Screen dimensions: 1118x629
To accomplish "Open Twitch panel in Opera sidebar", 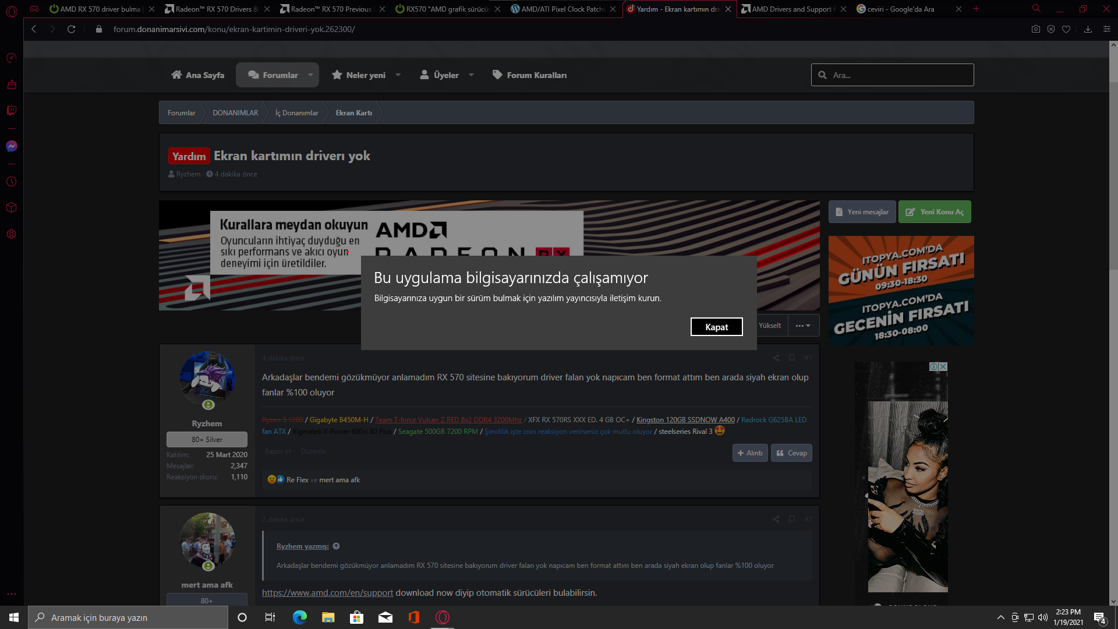I will [x=11, y=111].
